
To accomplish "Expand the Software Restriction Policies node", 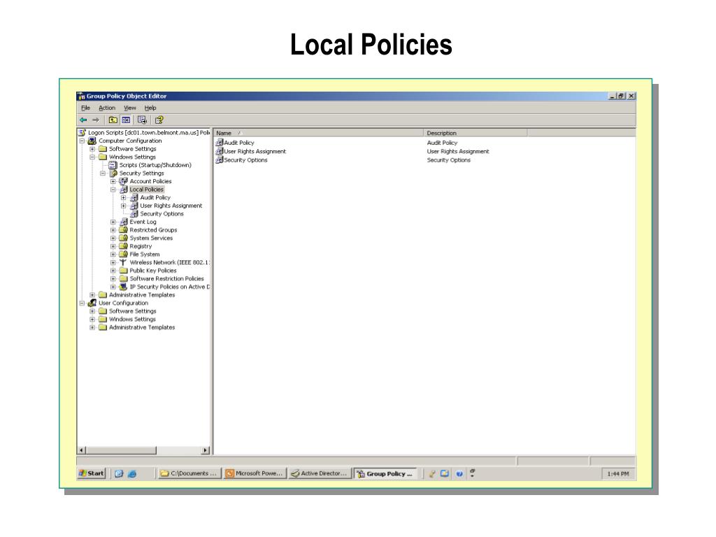I will pyautogui.click(x=113, y=278).
